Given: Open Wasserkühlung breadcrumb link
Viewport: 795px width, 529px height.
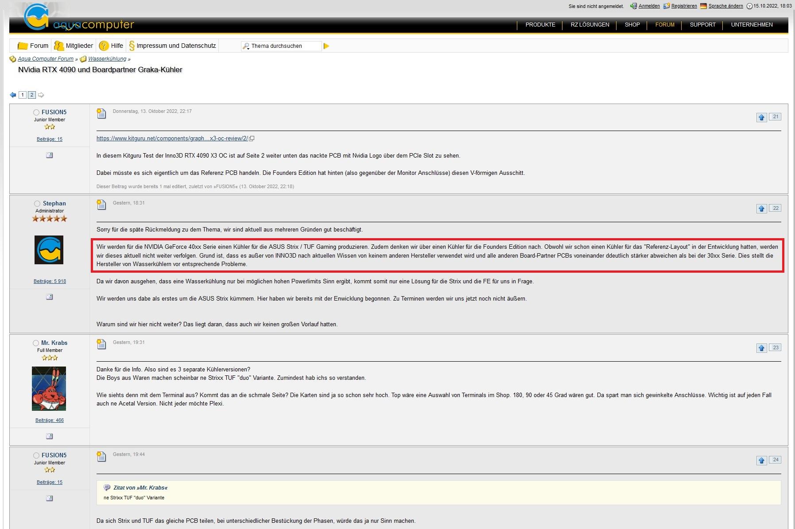Looking at the screenshot, I should coord(107,59).
